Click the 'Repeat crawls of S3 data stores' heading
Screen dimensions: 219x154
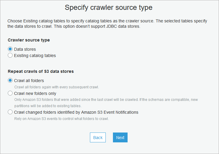coord(41,71)
